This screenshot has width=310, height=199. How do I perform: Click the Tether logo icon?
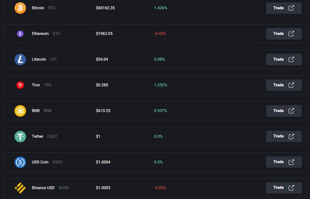[x=20, y=137]
